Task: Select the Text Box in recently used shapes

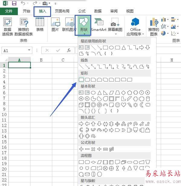Action: [81, 48]
